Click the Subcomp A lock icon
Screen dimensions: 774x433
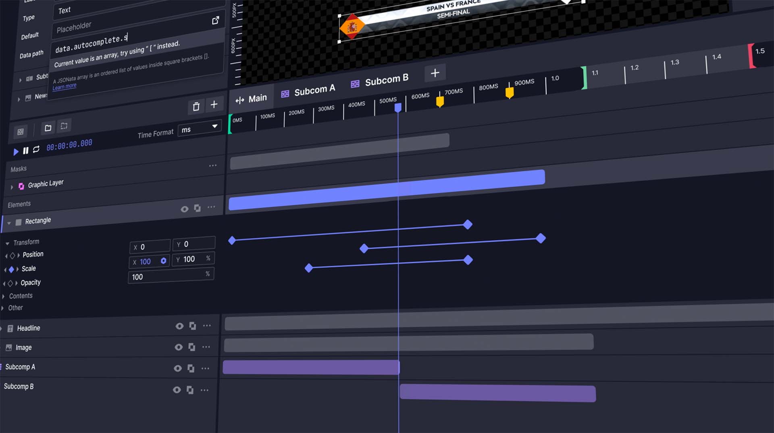(191, 368)
